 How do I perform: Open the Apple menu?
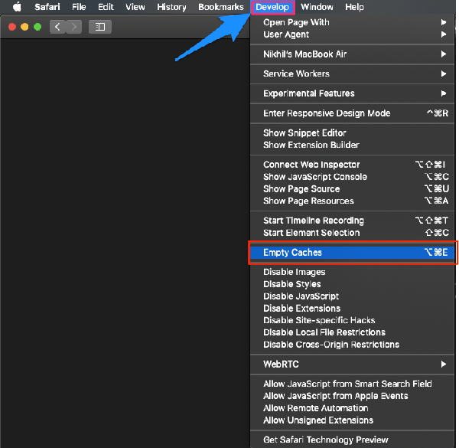pos(18,7)
